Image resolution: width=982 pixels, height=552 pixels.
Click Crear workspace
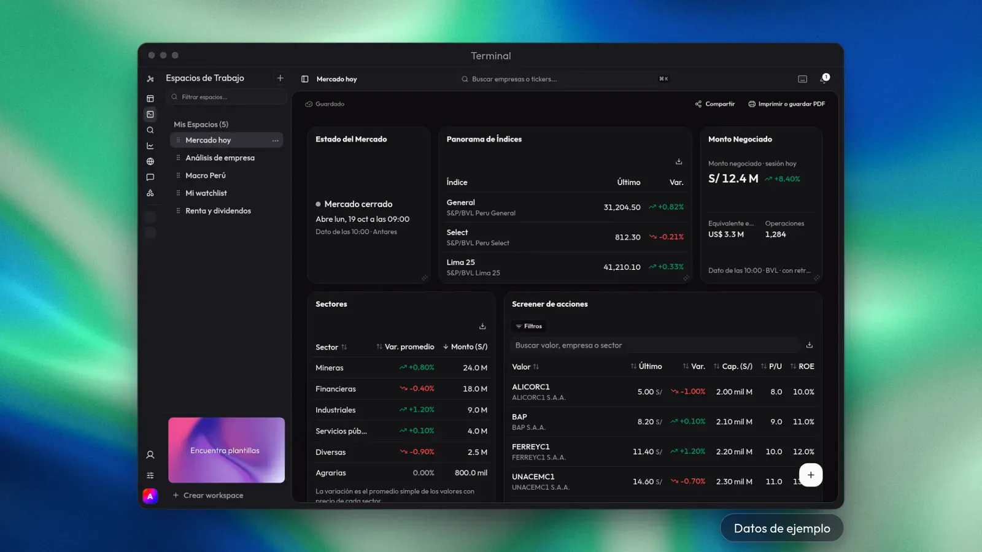[208, 496]
